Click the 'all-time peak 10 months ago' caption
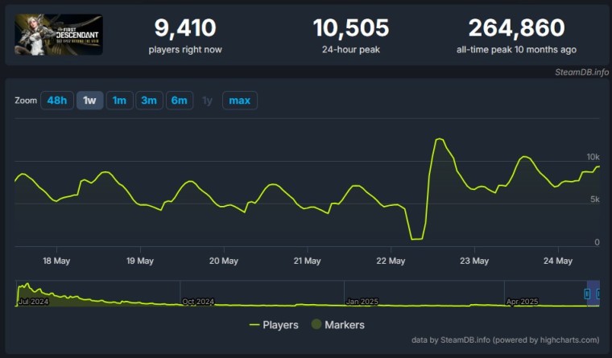612x358 pixels. (x=516, y=50)
